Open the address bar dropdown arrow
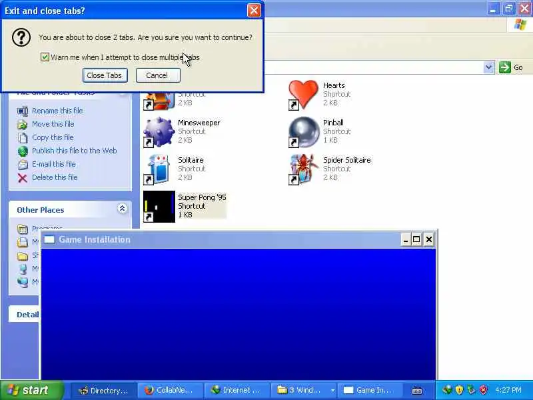This screenshot has height=400, width=533. coord(488,67)
